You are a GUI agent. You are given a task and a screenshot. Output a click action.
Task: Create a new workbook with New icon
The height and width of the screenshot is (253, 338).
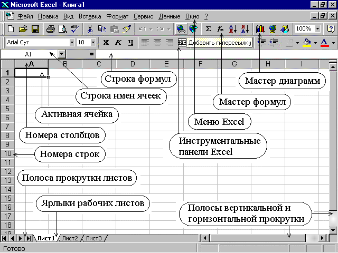click(11, 29)
